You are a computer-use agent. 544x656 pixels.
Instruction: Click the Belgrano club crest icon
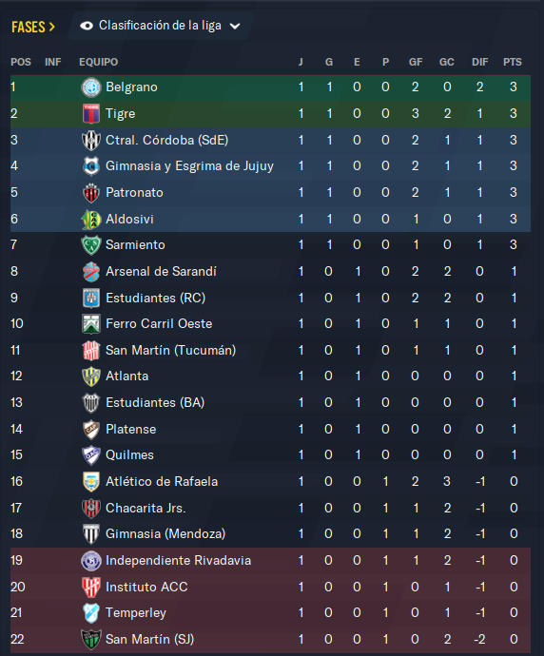pyautogui.click(x=90, y=87)
